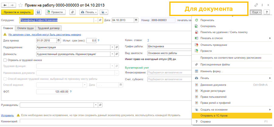Image resolution: width=274 pixels, height=127 pixels.
Task: Click the Номер field 0000-000003
Action: click(163, 20)
